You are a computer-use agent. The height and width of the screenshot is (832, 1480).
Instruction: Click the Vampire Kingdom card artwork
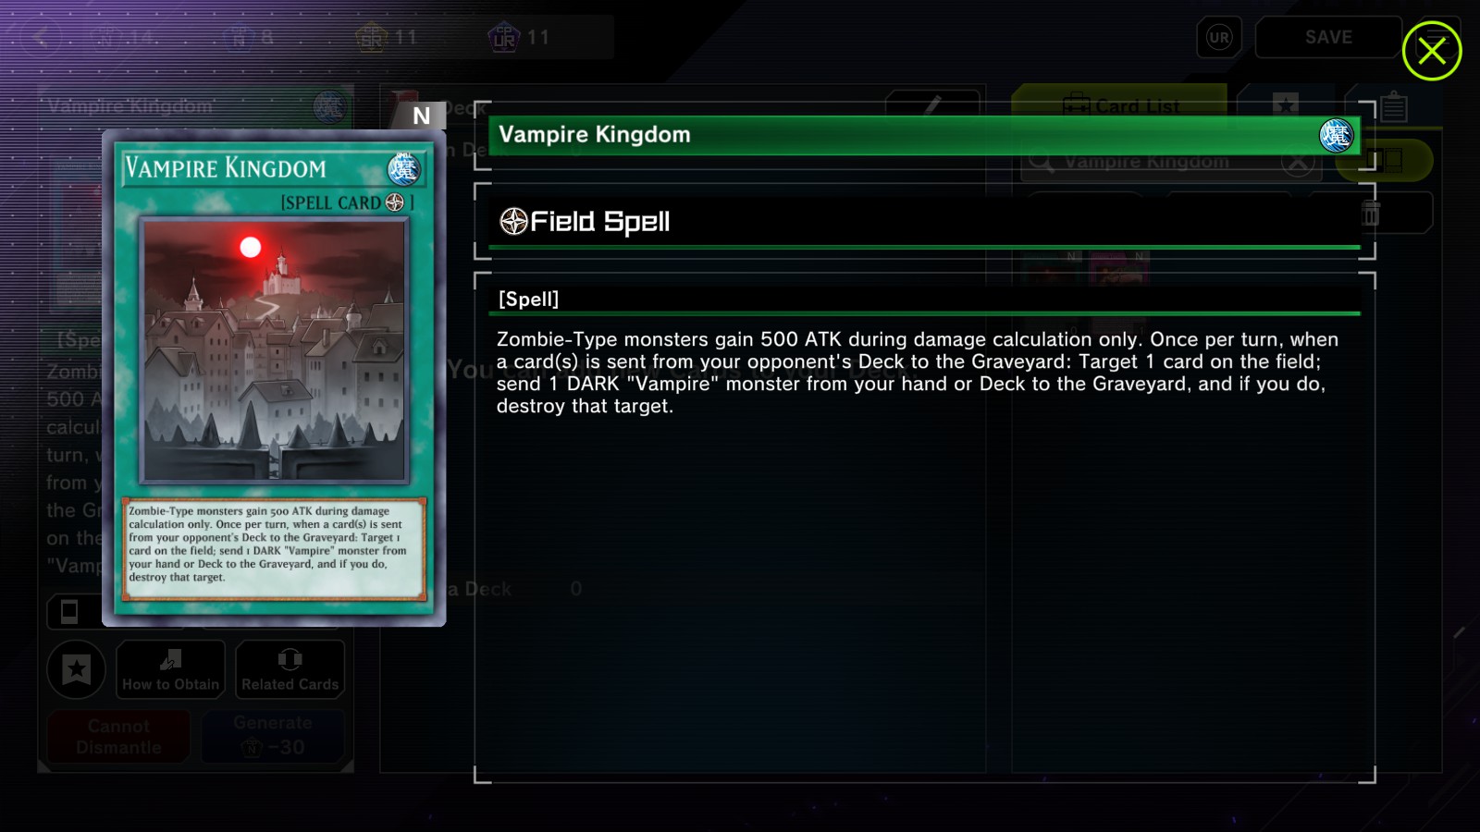pos(274,351)
